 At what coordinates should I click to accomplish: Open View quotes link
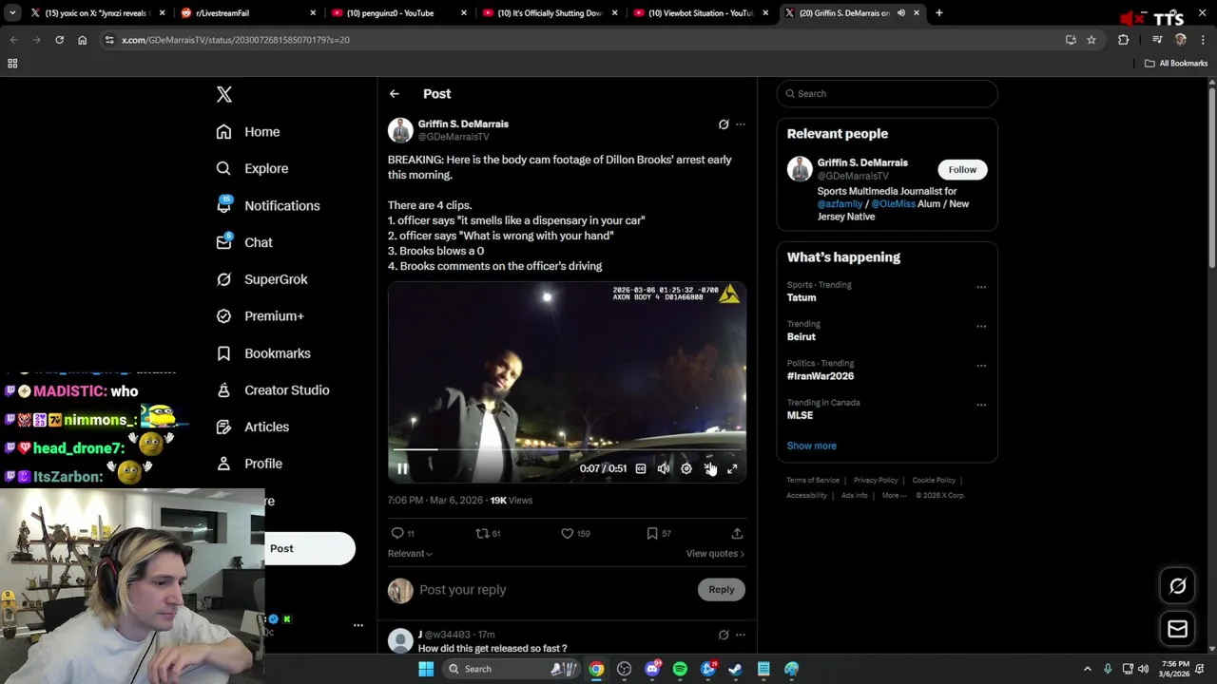(x=715, y=553)
